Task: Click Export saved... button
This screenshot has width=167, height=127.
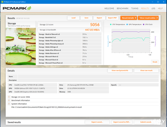Action: (x=97, y=122)
